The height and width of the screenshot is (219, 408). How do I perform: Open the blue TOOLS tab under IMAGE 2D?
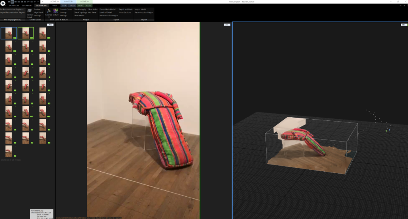pyautogui.click(x=72, y=6)
